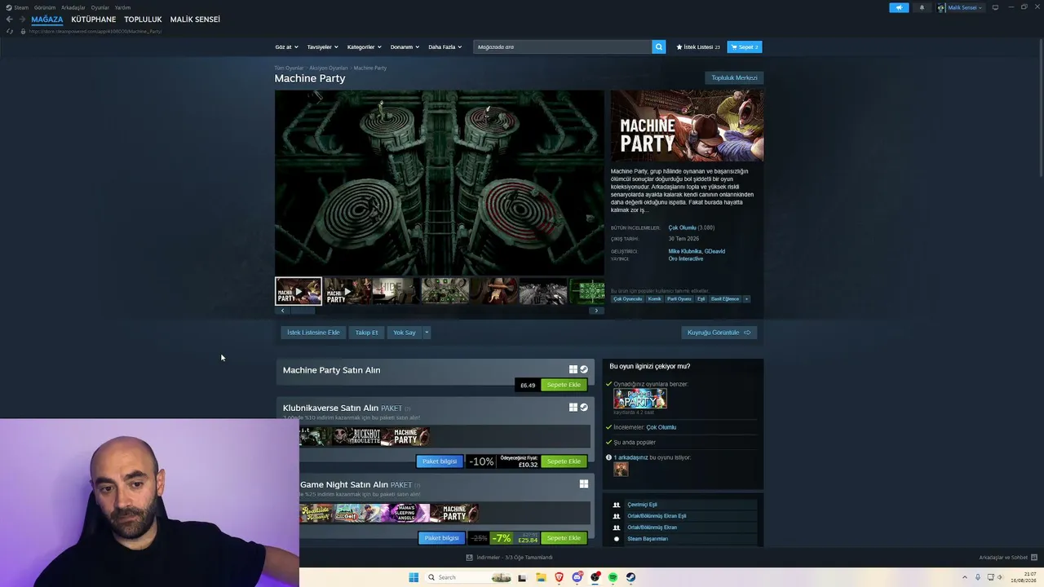Expand the Tavsiyeler dropdown
1044x587 pixels.
click(322, 47)
